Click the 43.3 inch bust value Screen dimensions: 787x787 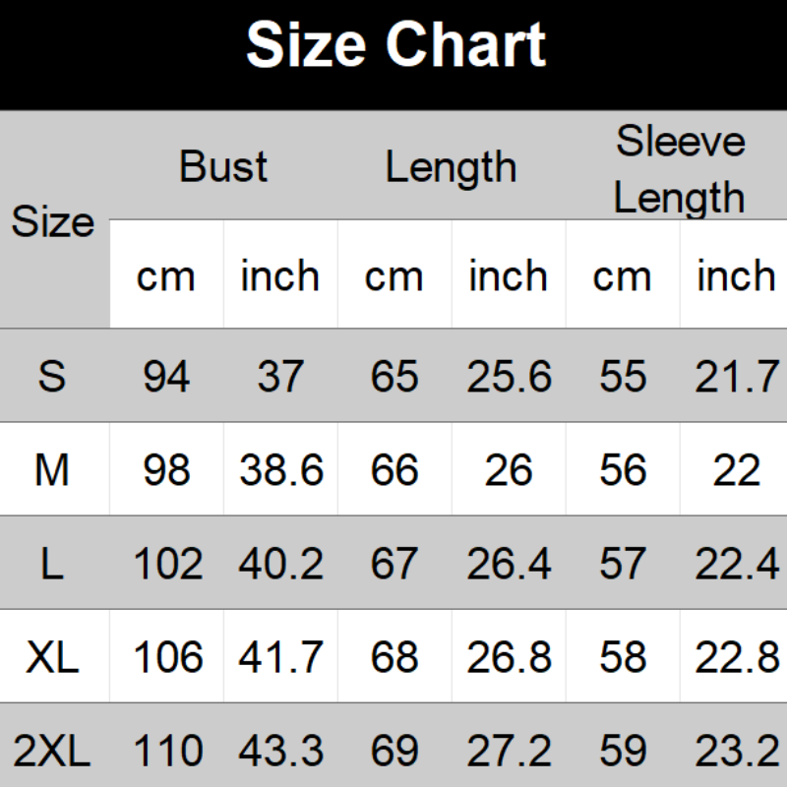point(280,753)
